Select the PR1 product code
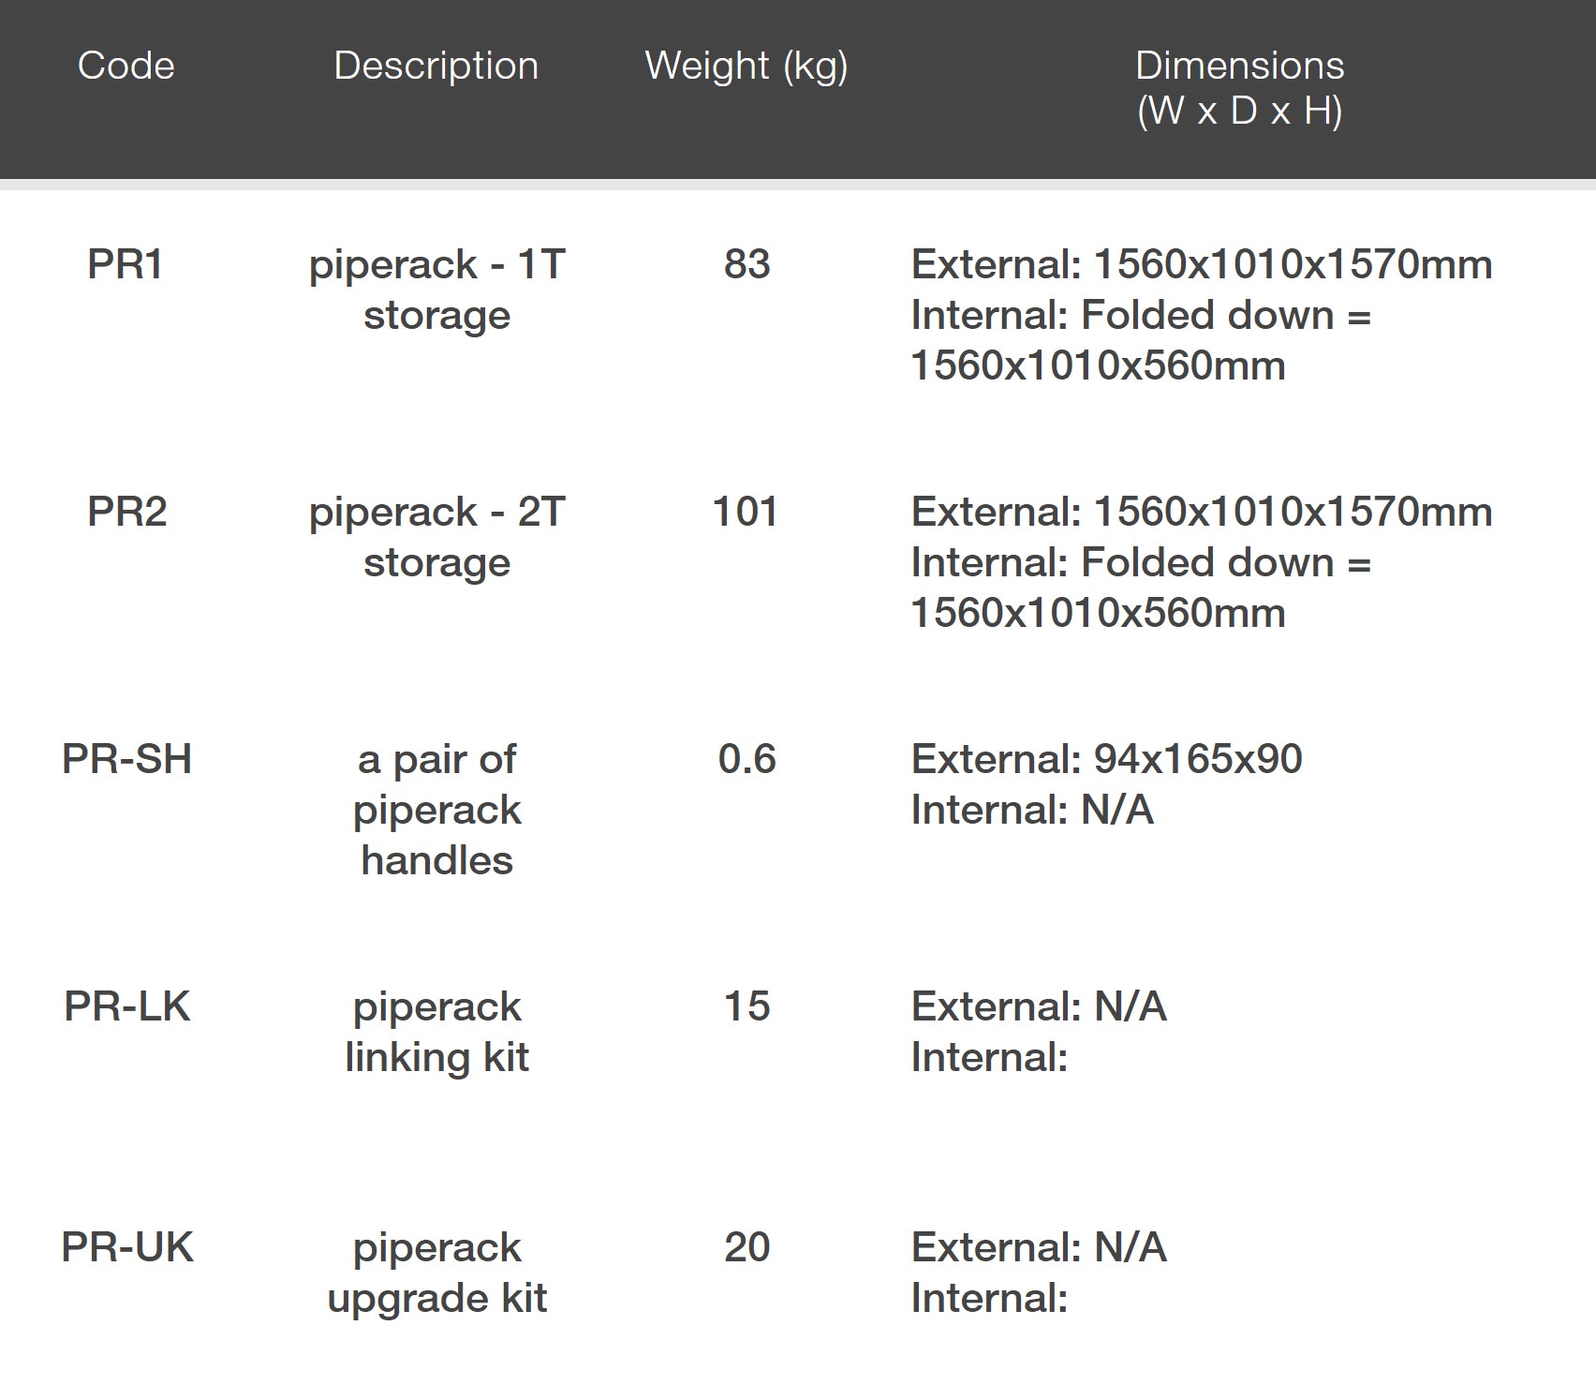The image size is (1596, 1400). pos(126,264)
